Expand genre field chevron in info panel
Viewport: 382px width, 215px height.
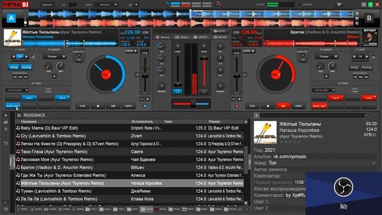[374, 163]
